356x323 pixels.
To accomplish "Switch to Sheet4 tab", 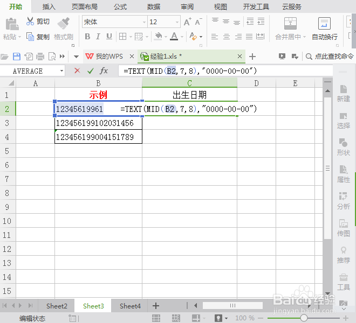I will tap(130, 306).
